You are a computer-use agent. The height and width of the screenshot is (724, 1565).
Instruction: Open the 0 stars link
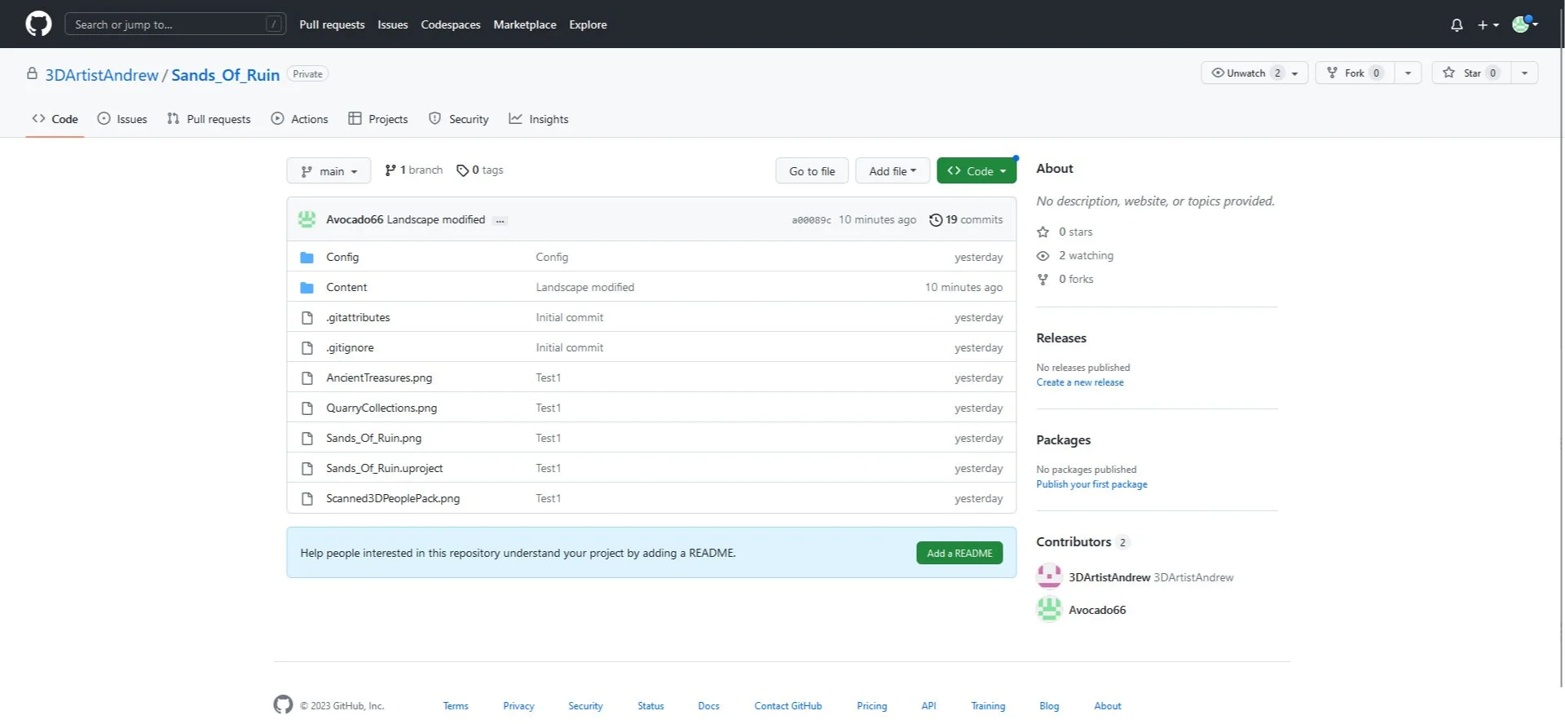[1065, 232]
